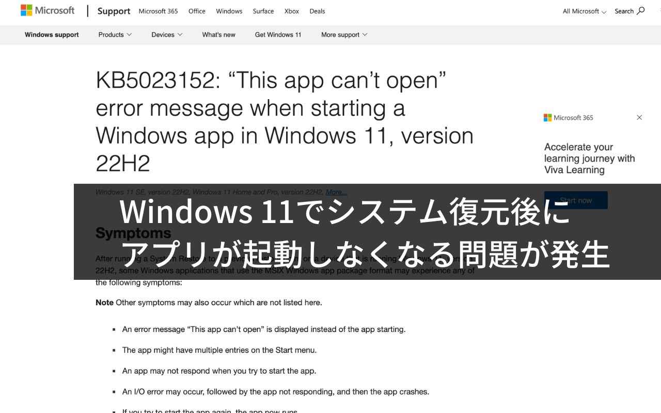Click the KB5023152 article title
The image size is (661, 413).
(x=285, y=122)
